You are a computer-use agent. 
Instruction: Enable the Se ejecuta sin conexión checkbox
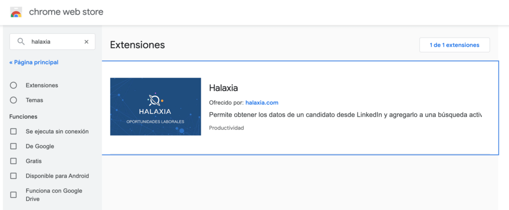point(13,131)
